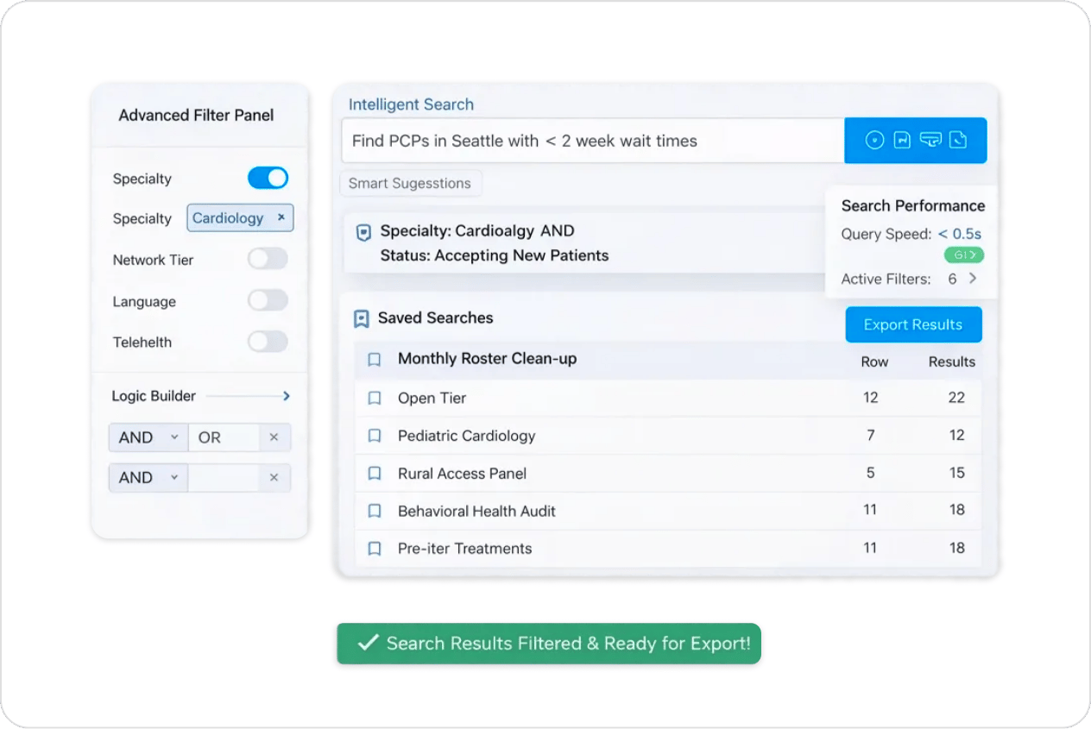Click the bookmark icon beside Pediatric Cardiology
The image size is (1091, 729).
click(375, 436)
